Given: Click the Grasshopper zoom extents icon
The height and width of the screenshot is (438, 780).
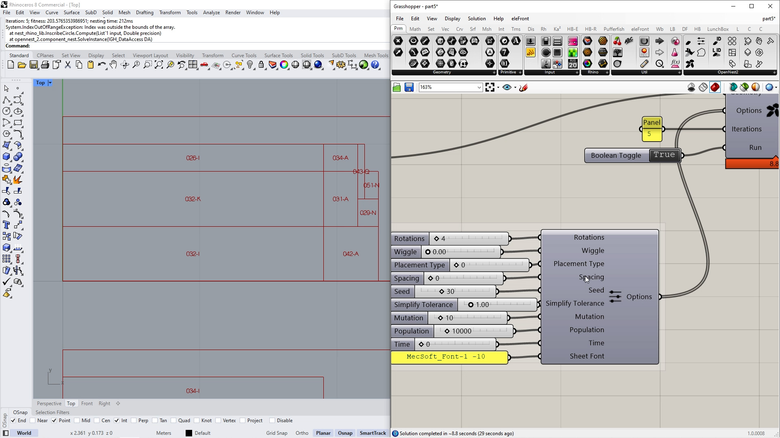Looking at the screenshot, I should pos(490,87).
